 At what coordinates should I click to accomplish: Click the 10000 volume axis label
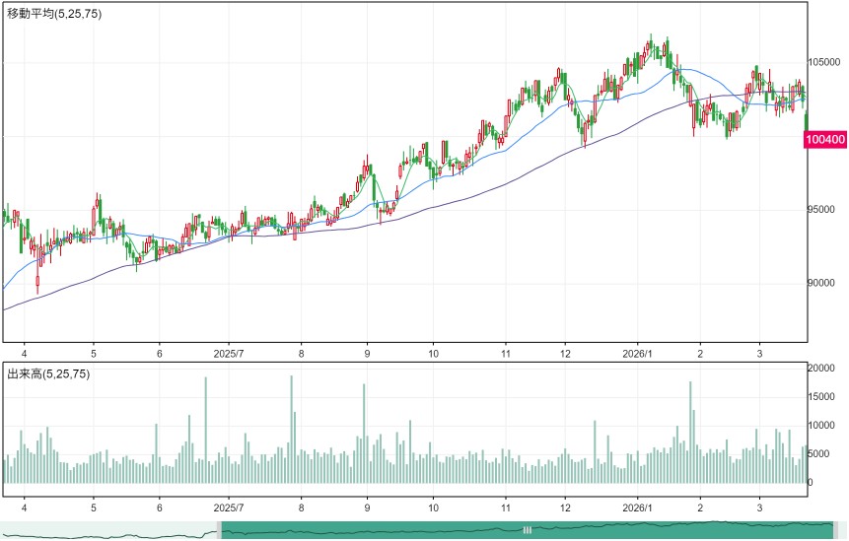[x=821, y=426]
